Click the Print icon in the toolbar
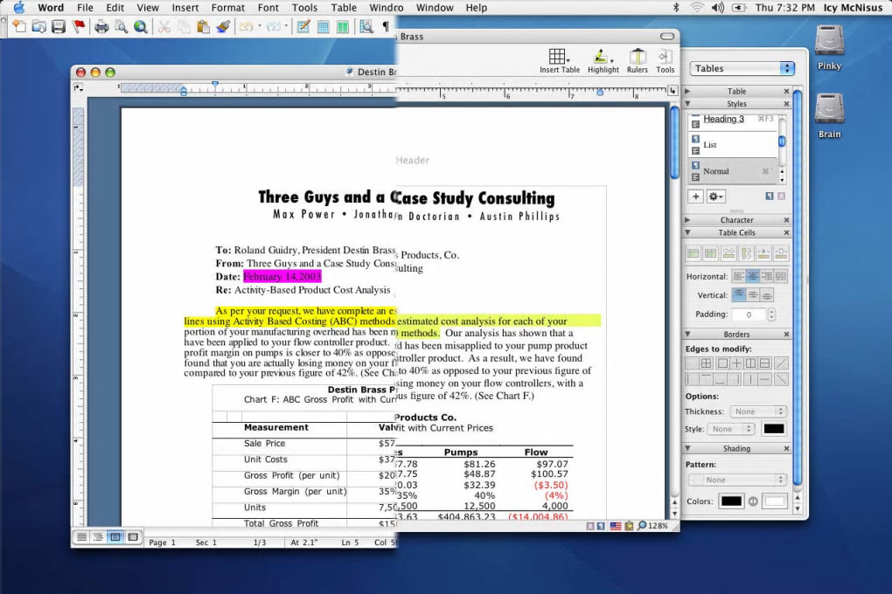This screenshot has height=594, width=892. [101, 27]
